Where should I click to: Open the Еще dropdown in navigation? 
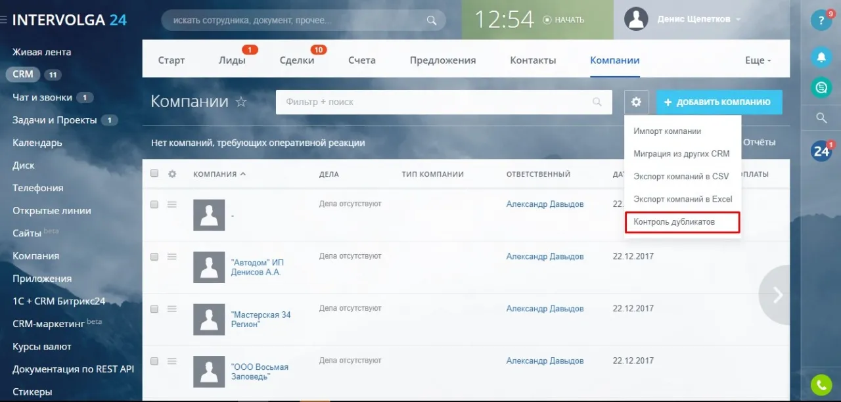click(757, 59)
